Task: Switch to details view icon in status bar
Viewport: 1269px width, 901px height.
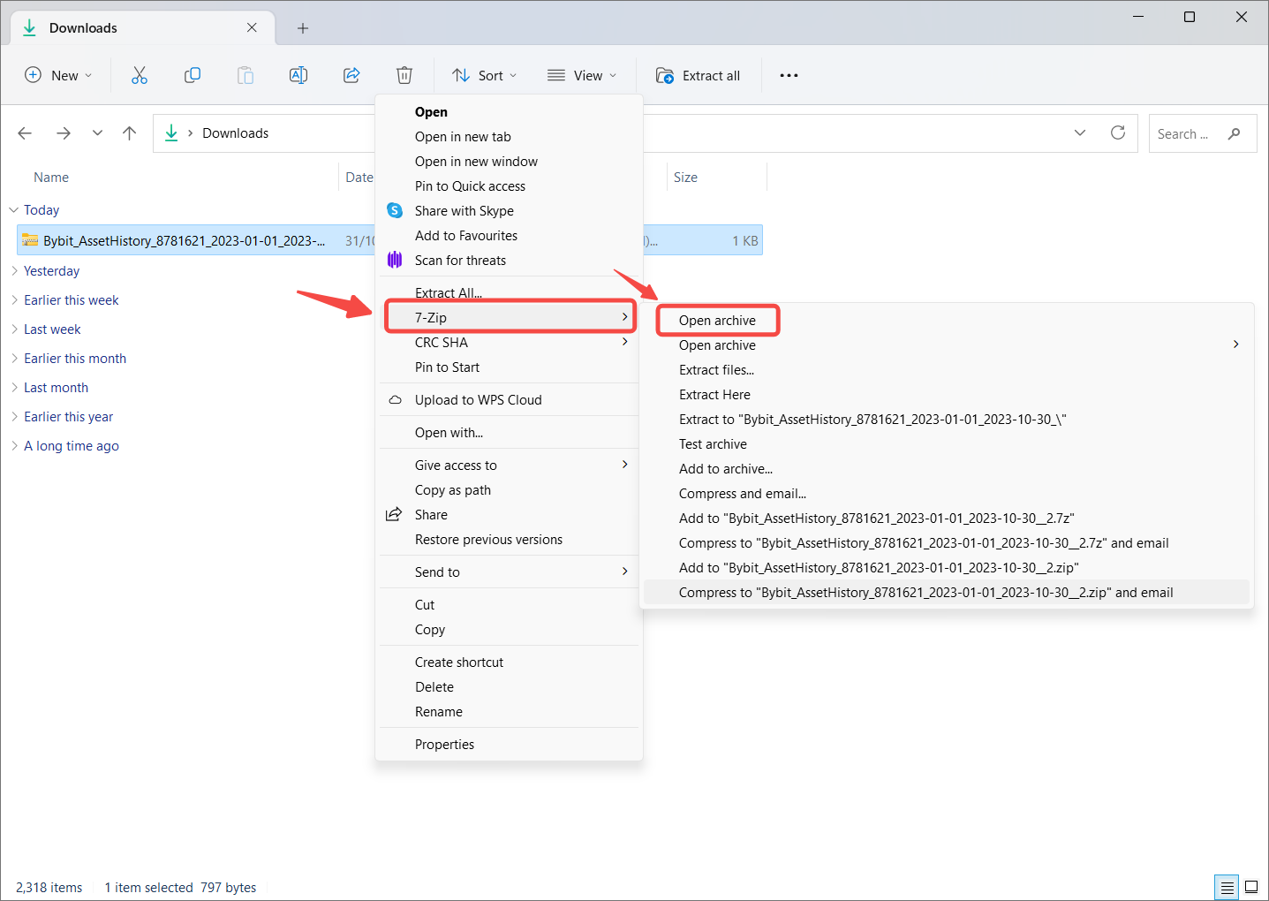Action: tap(1227, 887)
